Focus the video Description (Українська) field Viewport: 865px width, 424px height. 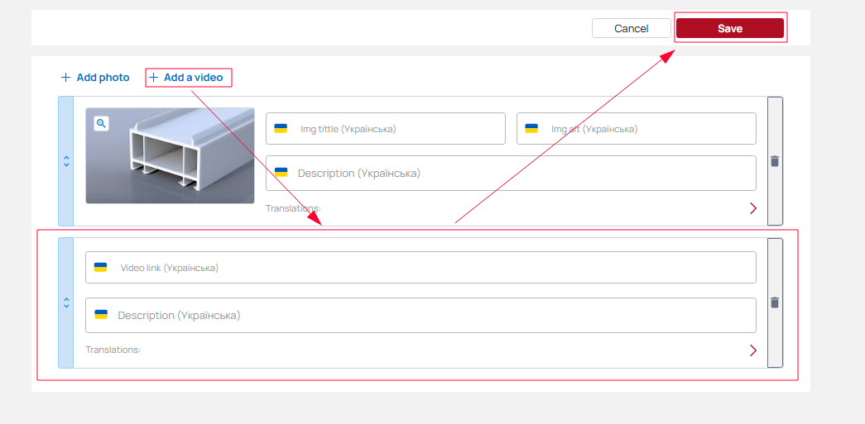pyautogui.click(x=420, y=315)
